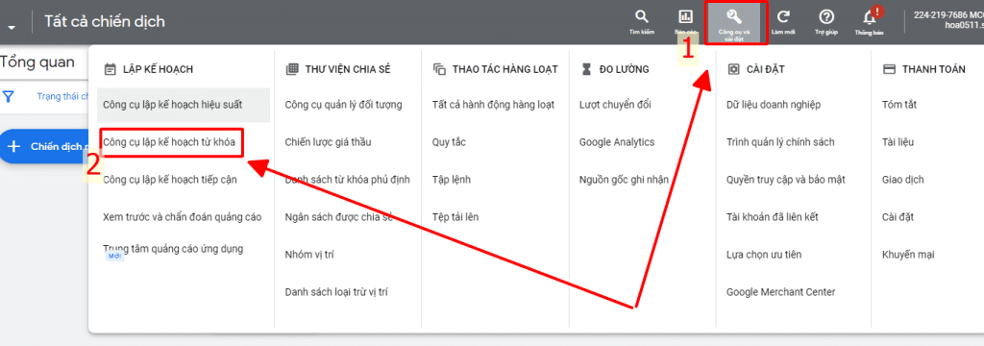Click the Thanh toán card icon

[x=889, y=70]
